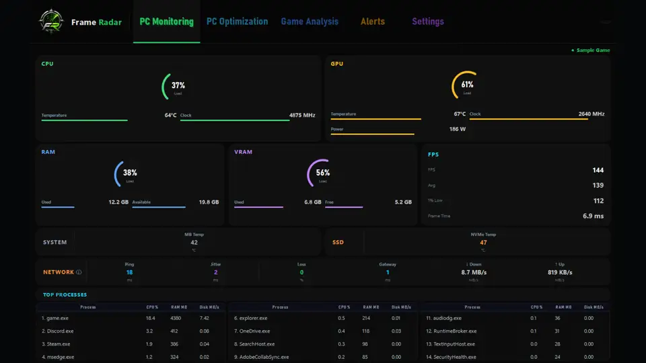646x363 pixels.
Task: Select the SecurityHealth.exe process row
Action: 515,357
